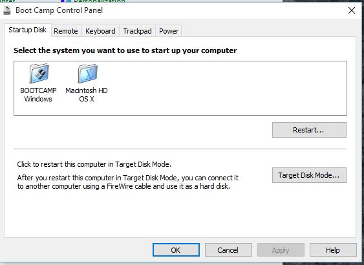Image resolution: width=364 pixels, height=265 pixels.
Task: Select the BOOTCAMP Windows folder icon
Action: point(39,73)
